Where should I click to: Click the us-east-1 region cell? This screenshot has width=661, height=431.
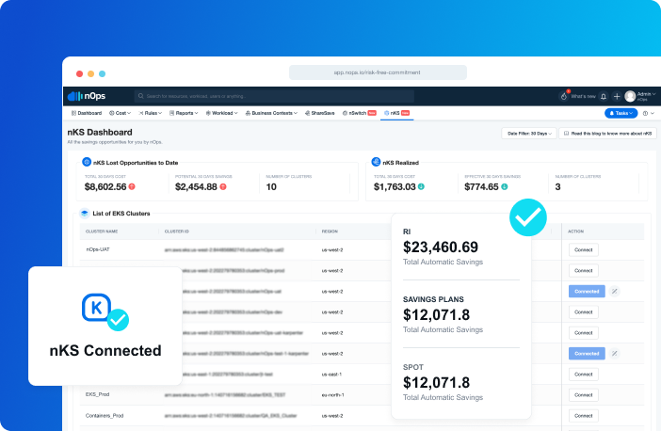pos(331,375)
